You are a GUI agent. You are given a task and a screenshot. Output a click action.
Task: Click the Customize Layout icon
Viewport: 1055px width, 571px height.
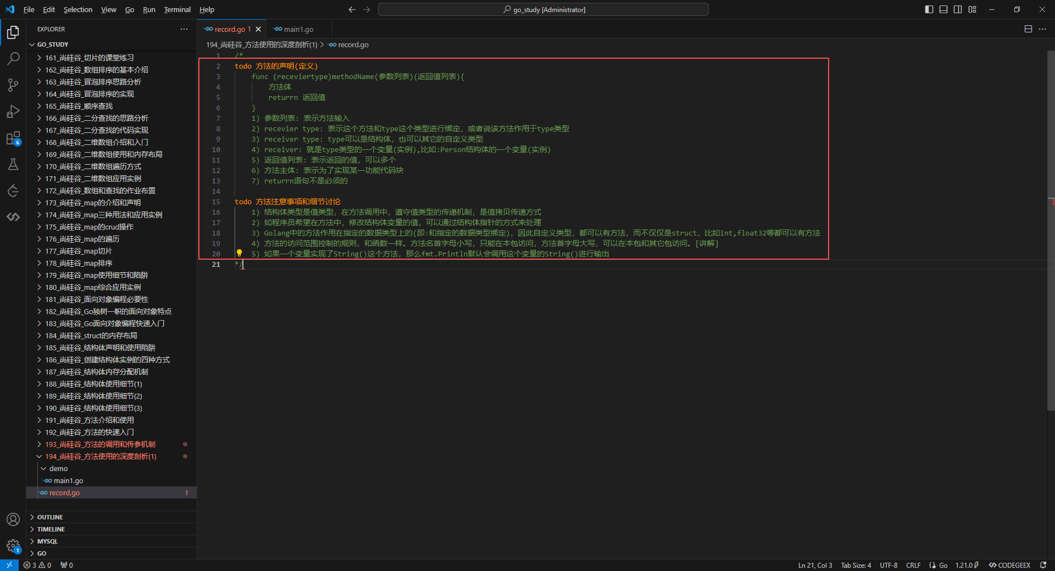(972, 9)
